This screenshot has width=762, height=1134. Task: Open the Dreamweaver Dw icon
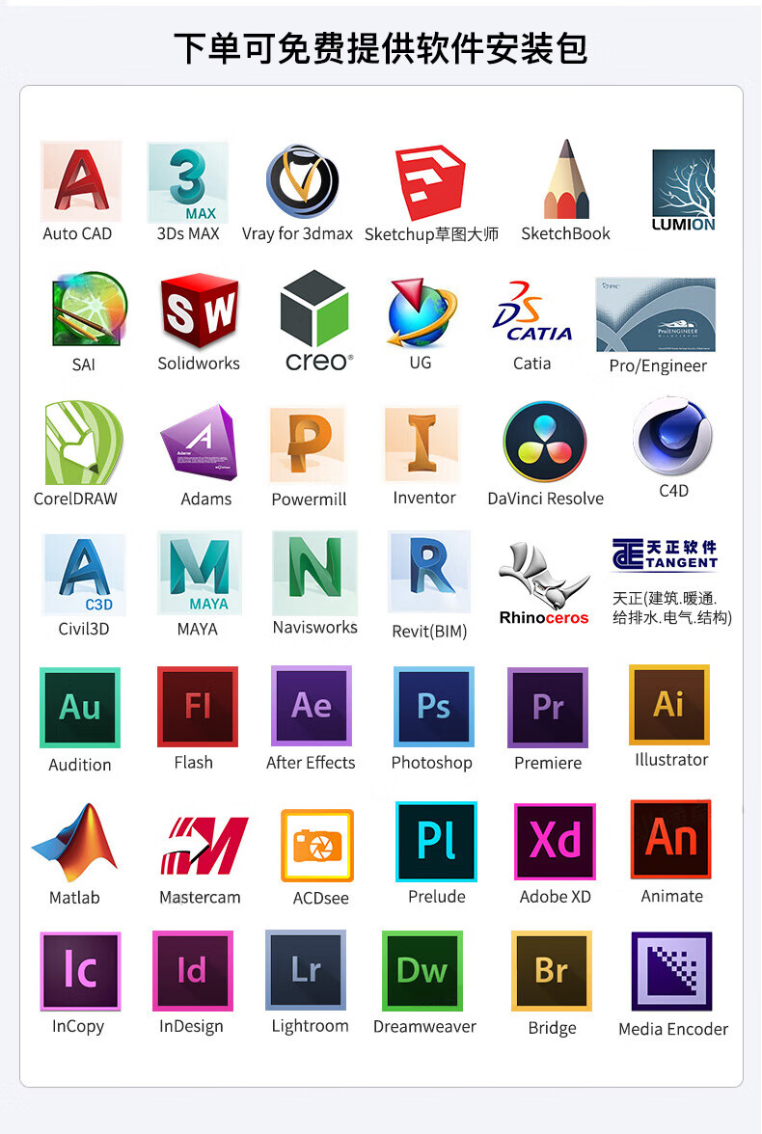[422, 971]
